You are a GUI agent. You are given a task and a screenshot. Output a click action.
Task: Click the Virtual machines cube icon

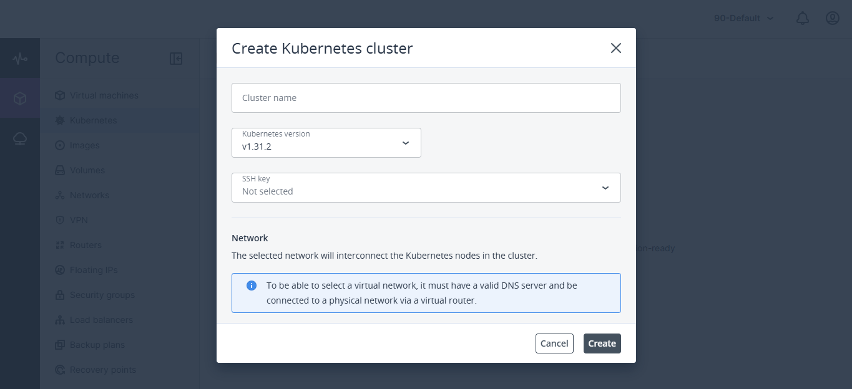click(x=60, y=95)
